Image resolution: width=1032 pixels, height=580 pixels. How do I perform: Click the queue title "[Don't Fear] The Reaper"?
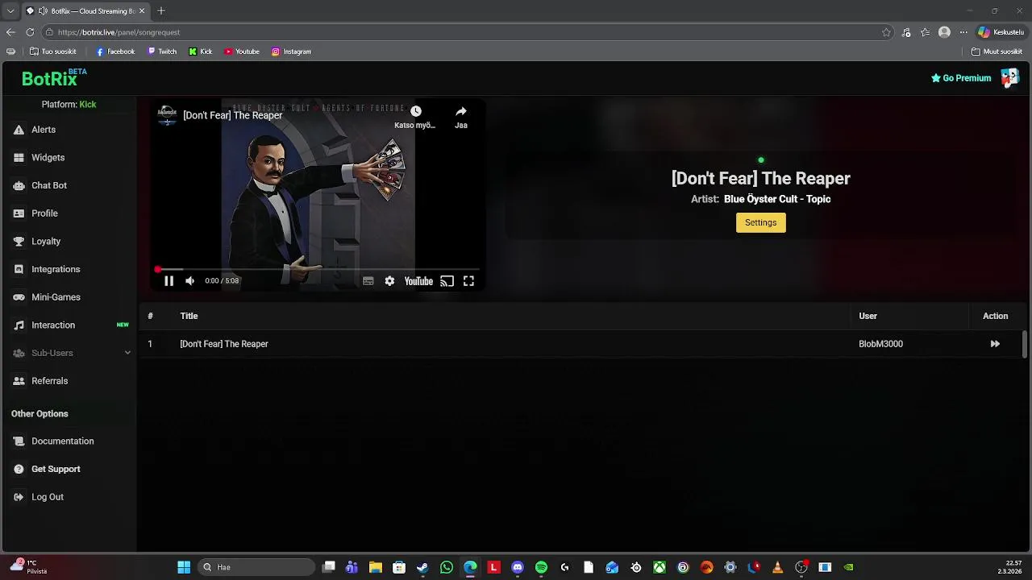point(224,344)
